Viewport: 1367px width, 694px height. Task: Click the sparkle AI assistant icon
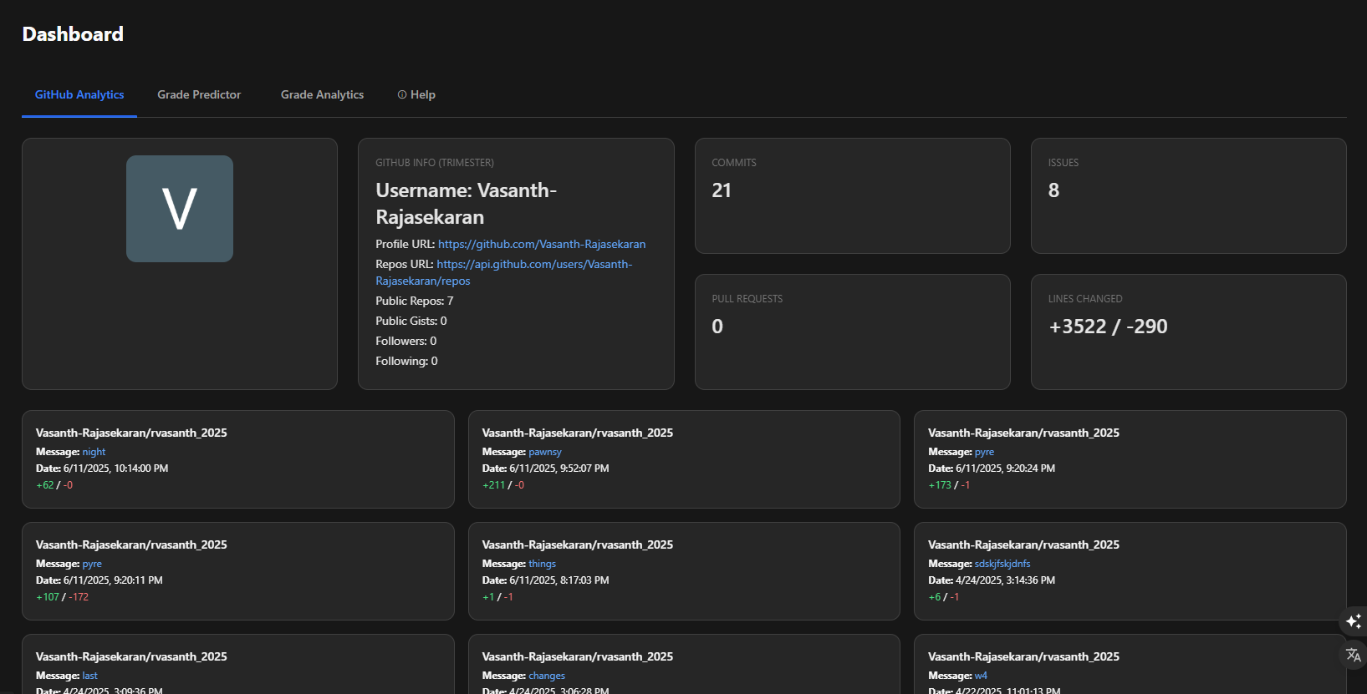[1354, 621]
